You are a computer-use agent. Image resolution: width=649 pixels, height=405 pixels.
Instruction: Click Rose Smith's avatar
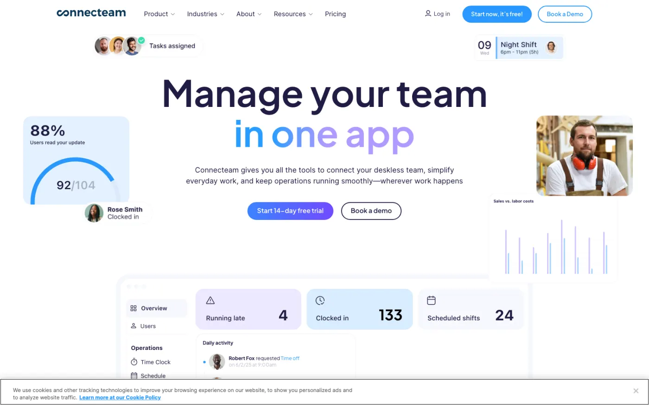click(94, 213)
